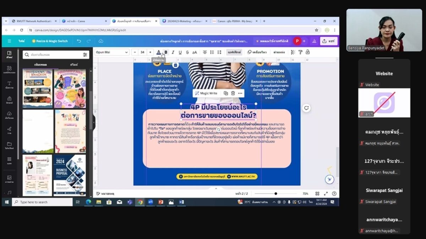Switch to Canon PIXMA browser tab

point(235,21)
